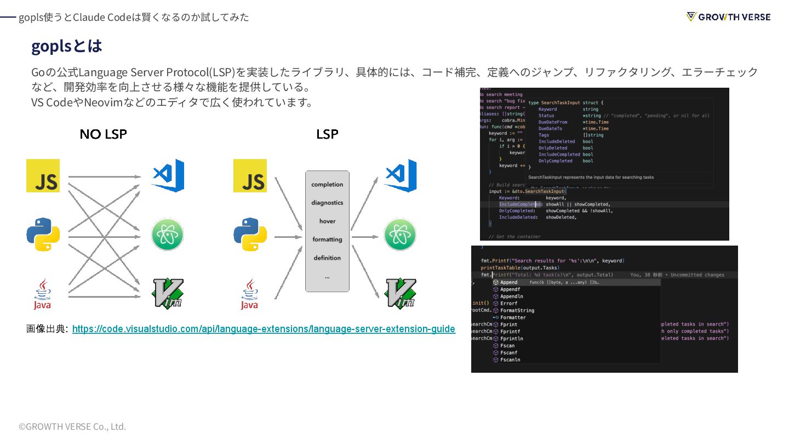Select Fscanf in the completion list
This screenshot has width=789, height=444.
[x=509, y=353]
